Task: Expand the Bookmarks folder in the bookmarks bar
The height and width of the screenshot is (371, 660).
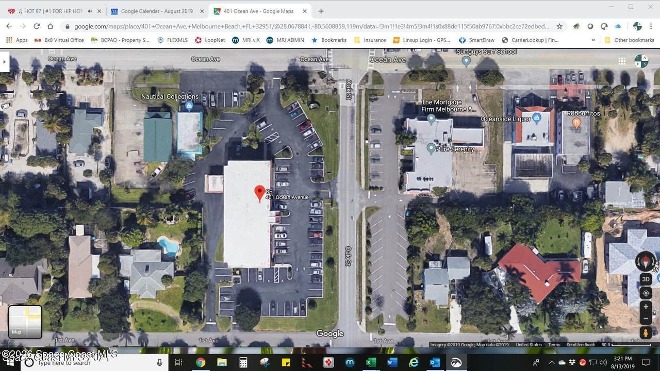Action: coord(328,40)
